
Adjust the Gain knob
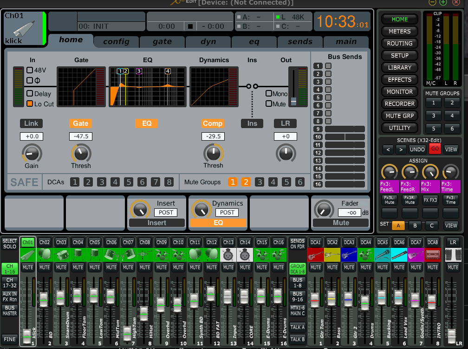32,154
